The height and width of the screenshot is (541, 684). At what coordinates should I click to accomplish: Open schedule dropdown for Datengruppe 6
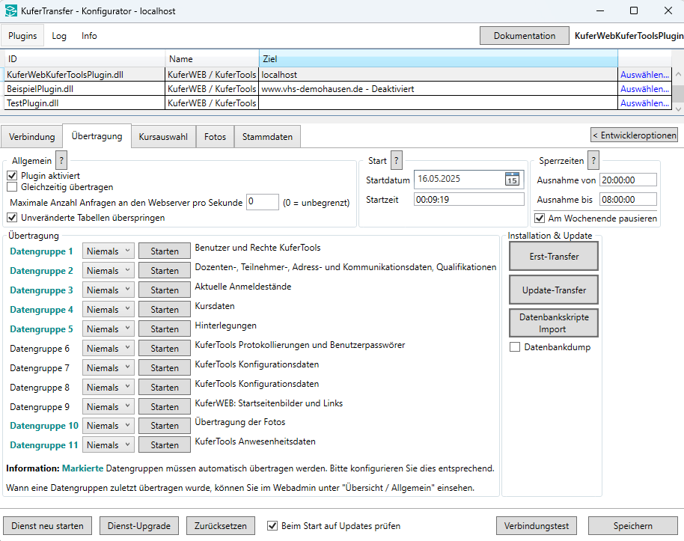[x=109, y=348]
